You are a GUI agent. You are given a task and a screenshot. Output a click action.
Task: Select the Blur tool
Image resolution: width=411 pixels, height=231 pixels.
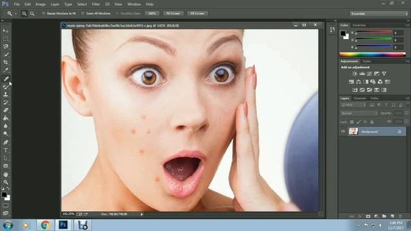[x=6, y=126]
